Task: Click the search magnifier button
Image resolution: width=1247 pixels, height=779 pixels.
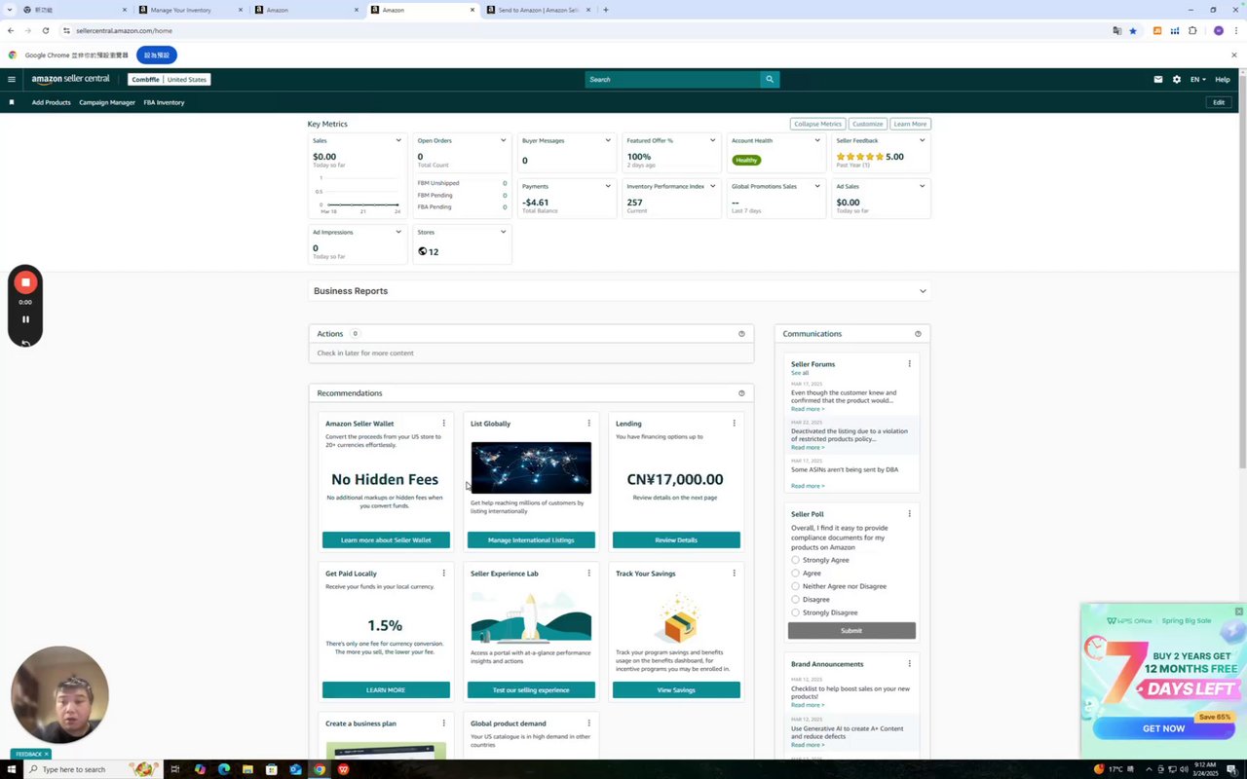Action: pos(770,80)
